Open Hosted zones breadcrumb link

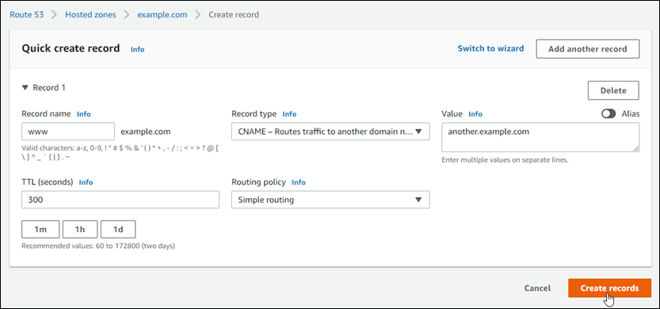(90, 14)
